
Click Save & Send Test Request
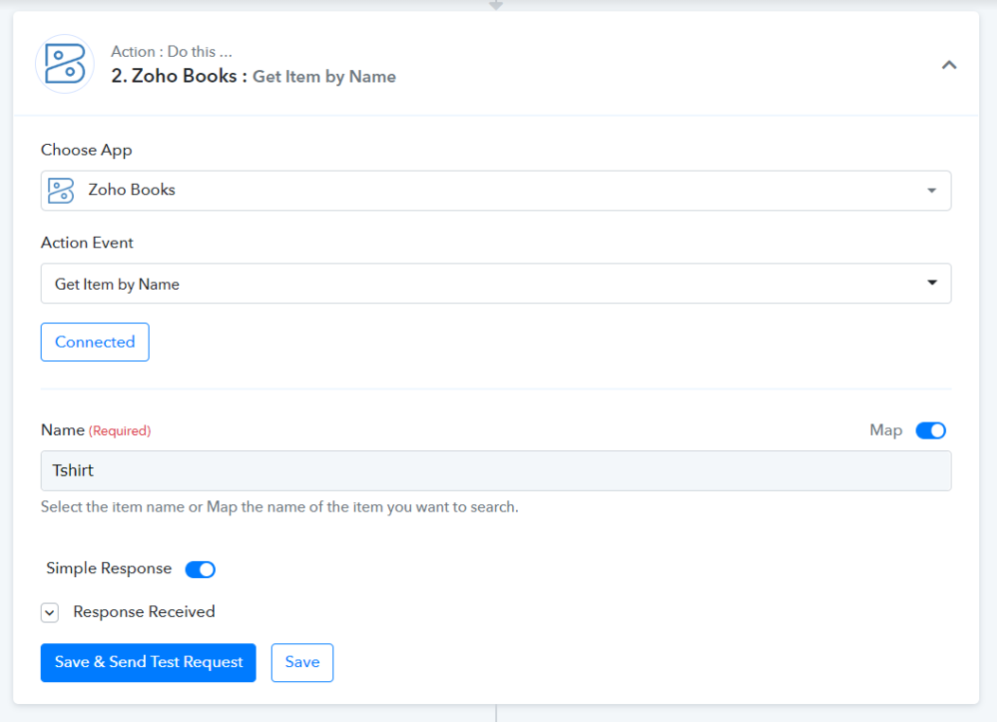coord(148,662)
